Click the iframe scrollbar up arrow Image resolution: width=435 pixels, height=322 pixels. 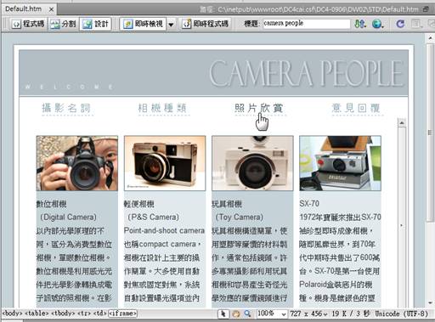tap(402, 122)
